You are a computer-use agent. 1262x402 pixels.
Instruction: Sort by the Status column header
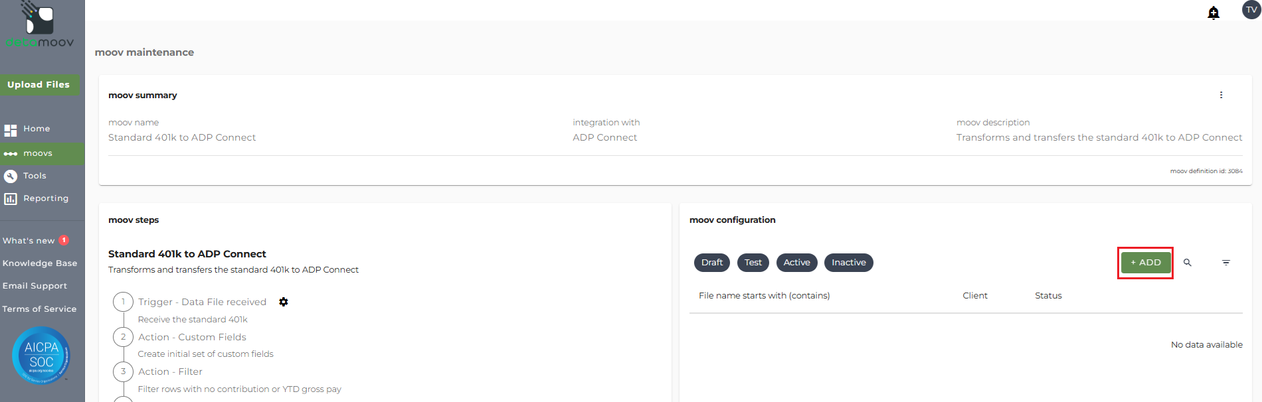point(1048,296)
